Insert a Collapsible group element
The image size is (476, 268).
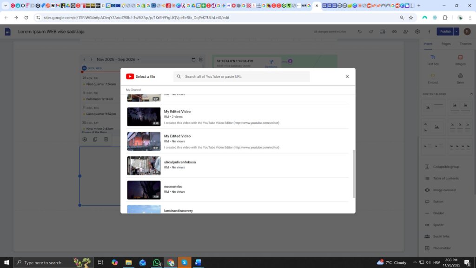coord(446,167)
